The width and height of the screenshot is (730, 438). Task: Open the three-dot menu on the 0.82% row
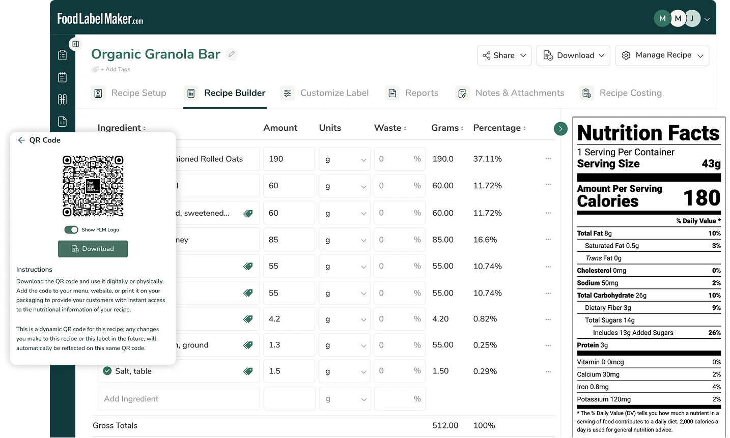click(x=548, y=319)
